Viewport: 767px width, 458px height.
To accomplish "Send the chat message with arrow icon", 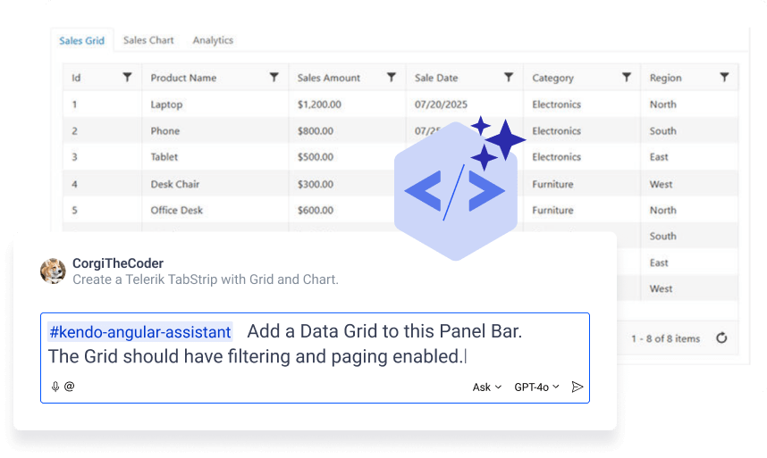I will (x=577, y=387).
